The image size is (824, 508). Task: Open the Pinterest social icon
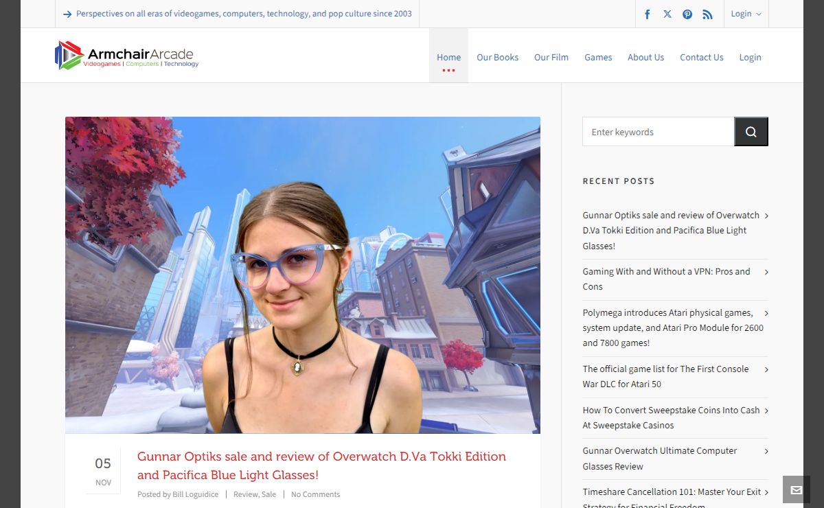pos(687,14)
